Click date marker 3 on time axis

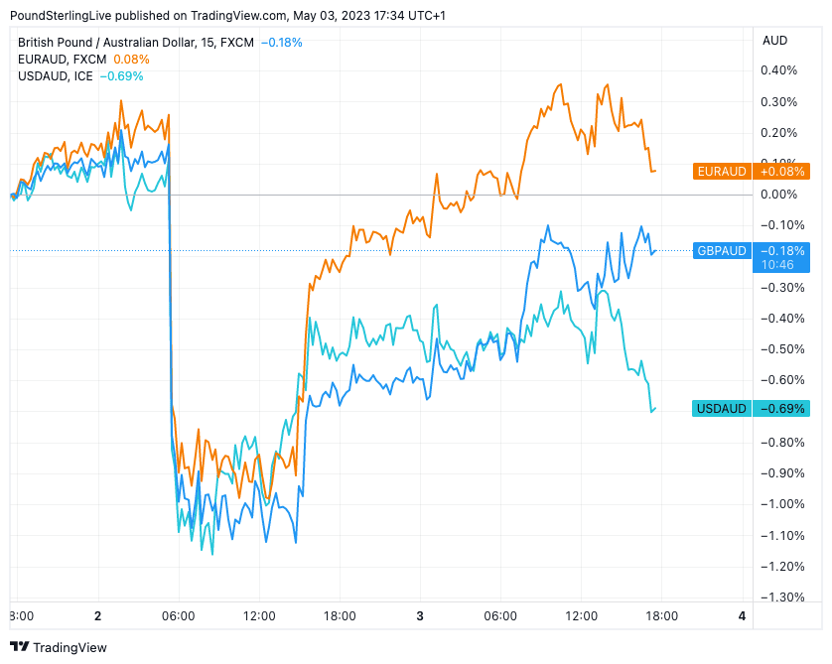(x=420, y=615)
